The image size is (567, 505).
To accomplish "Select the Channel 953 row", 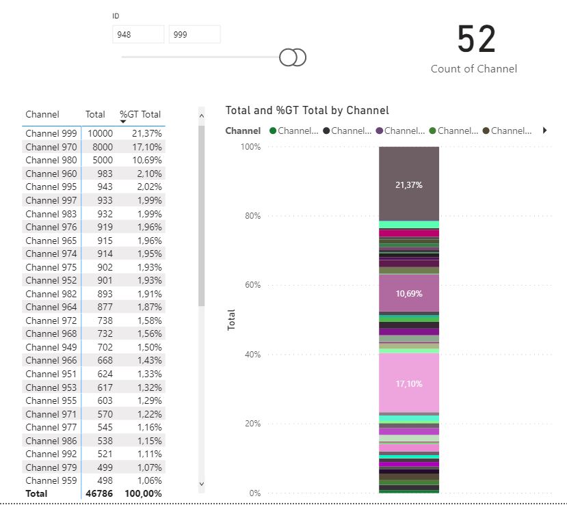I will click(94, 387).
